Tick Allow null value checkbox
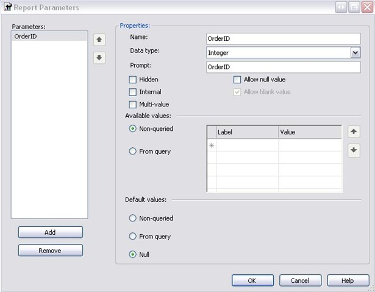 click(x=237, y=80)
